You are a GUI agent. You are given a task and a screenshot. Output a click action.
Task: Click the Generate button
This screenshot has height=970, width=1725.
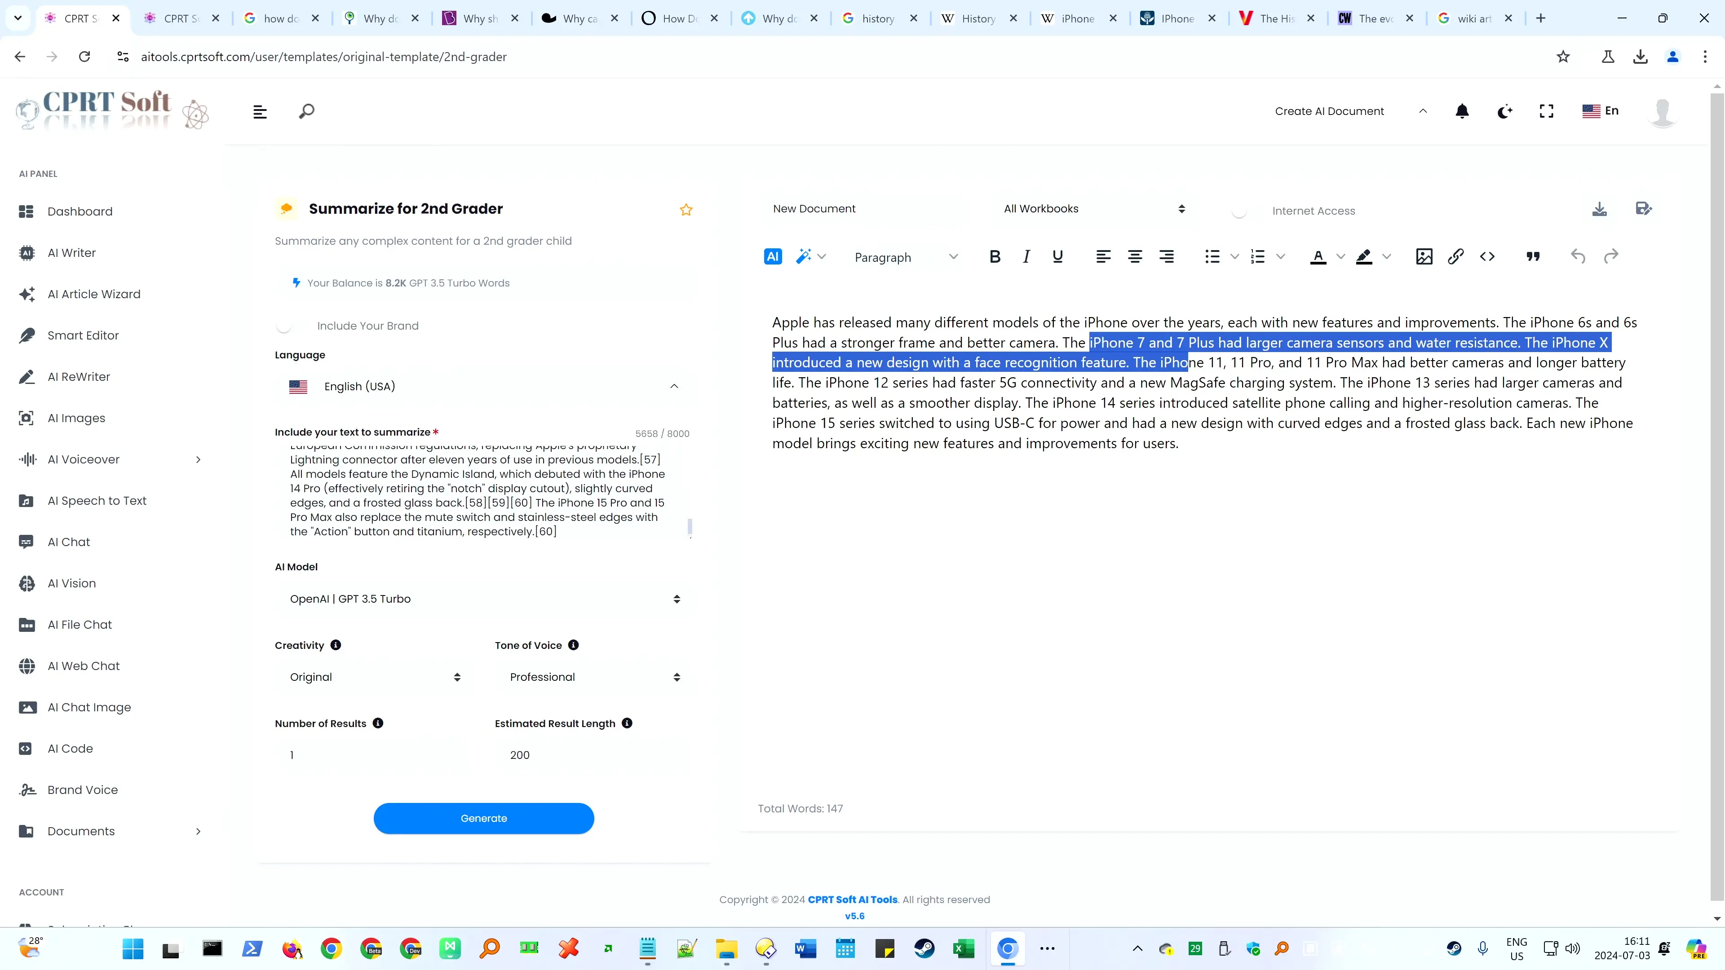(x=483, y=818)
